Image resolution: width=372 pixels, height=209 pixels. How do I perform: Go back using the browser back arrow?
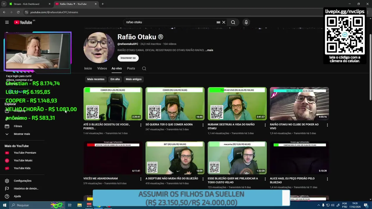coord(4,12)
